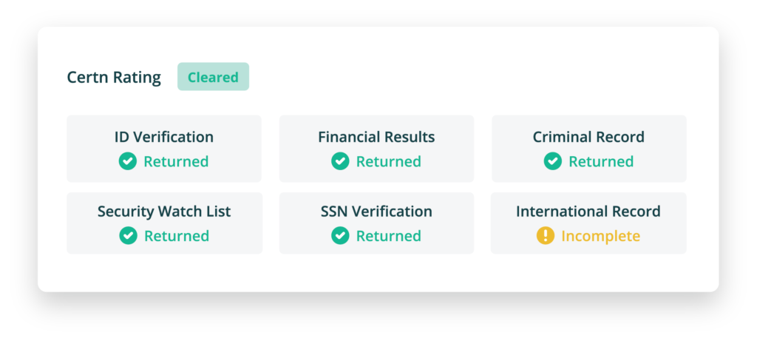Click the Certn Rating label
This screenshot has width=757, height=341.
tap(114, 77)
